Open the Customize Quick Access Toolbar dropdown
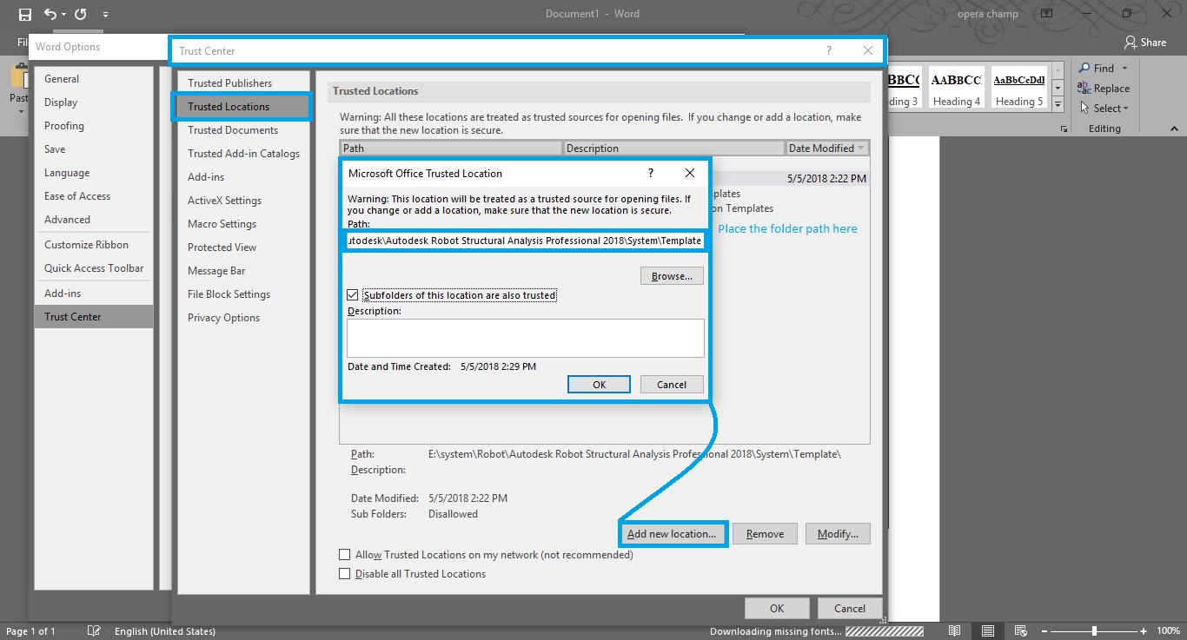The width and height of the screenshot is (1187, 640). (106, 14)
